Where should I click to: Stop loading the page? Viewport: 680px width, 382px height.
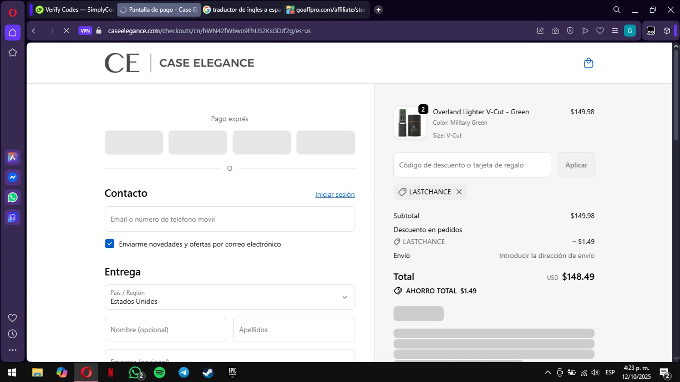click(66, 31)
